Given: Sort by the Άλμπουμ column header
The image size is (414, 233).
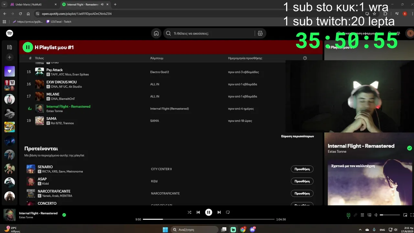Looking at the screenshot, I should [x=157, y=58].
